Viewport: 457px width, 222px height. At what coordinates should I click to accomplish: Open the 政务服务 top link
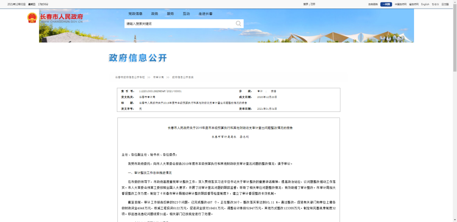(x=373, y=4)
